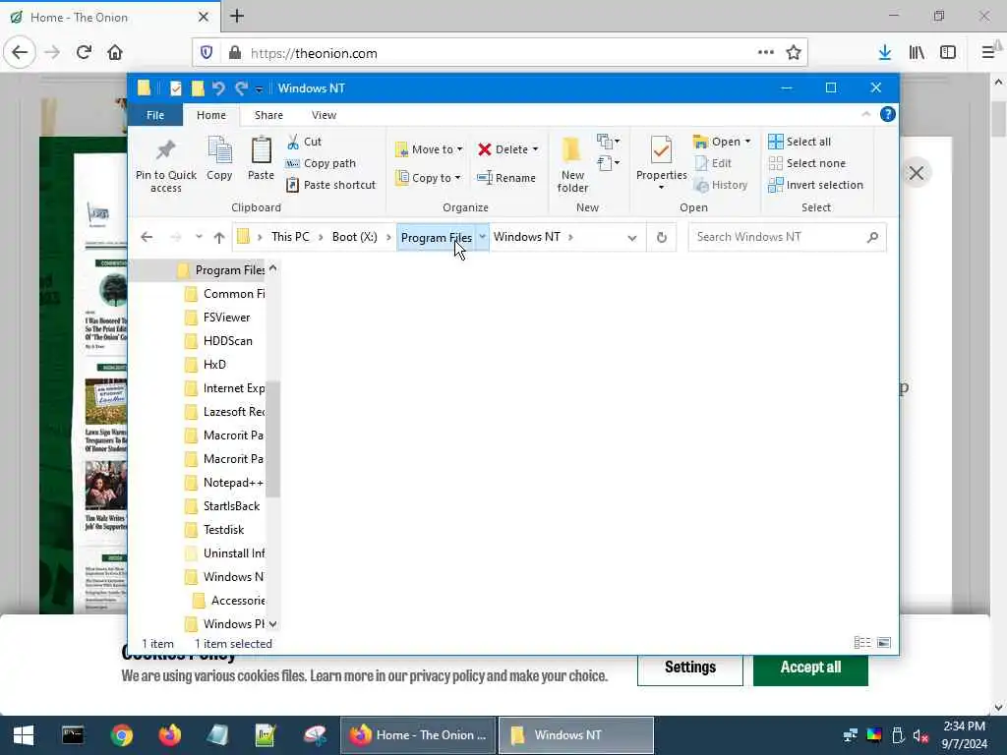
Task: Click the red Delete X icon
Action: click(484, 149)
